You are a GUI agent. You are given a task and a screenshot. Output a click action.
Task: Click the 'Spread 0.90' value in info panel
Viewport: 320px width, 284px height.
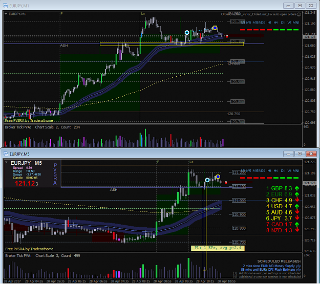pyautogui.click(x=23, y=168)
